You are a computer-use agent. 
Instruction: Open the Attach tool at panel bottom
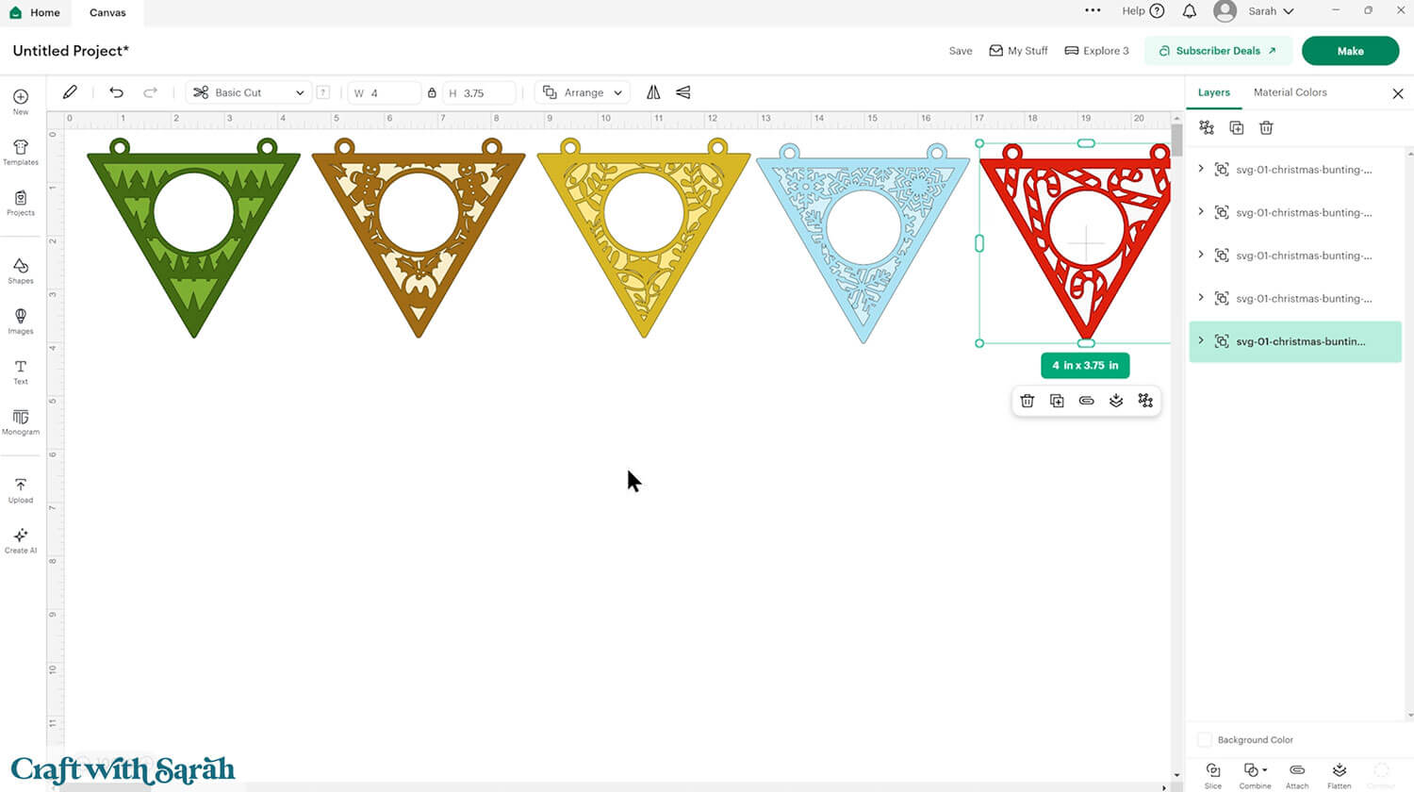coord(1297,773)
